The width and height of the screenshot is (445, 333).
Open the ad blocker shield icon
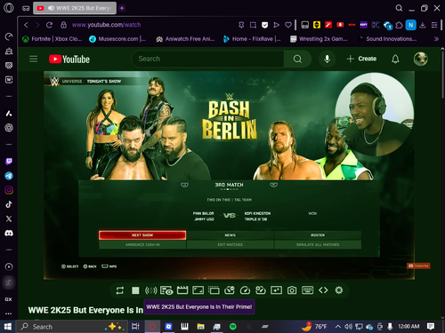(x=264, y=25)
